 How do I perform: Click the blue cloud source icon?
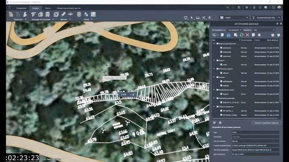pos(228,35)
